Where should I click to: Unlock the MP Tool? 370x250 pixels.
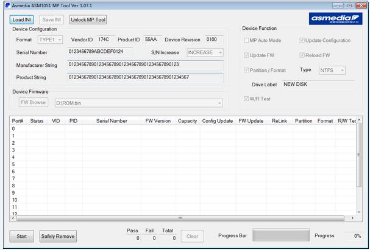coord(88,20)
